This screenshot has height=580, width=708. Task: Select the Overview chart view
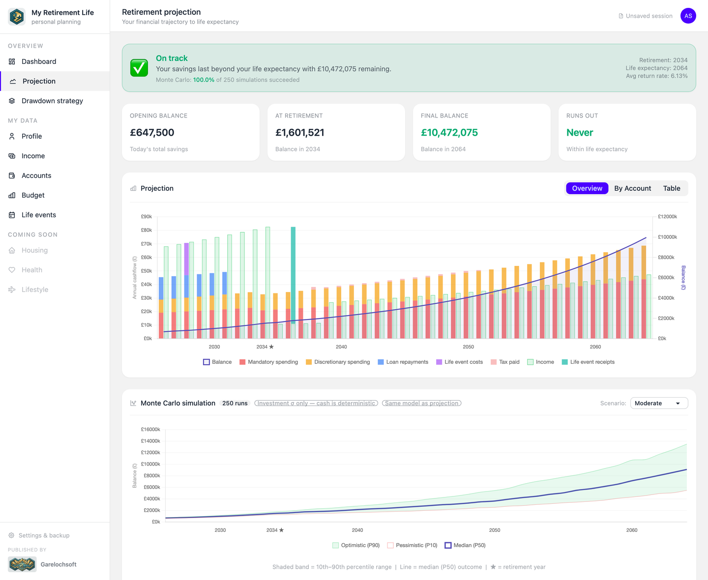click(587, 188)
